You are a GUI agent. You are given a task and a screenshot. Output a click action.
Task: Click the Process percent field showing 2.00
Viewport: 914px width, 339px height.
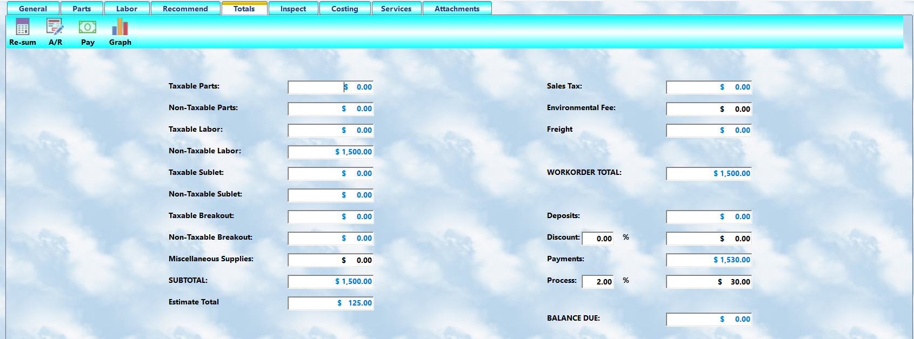598,281
